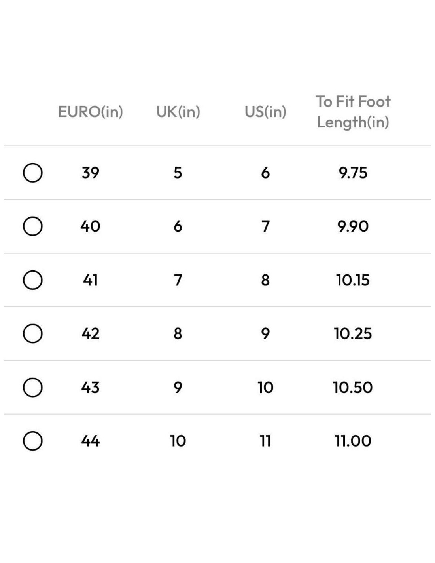Screen dimensions: 435x563
Task: Select the EURO 43 size radio button
Action: click(33, 387)
